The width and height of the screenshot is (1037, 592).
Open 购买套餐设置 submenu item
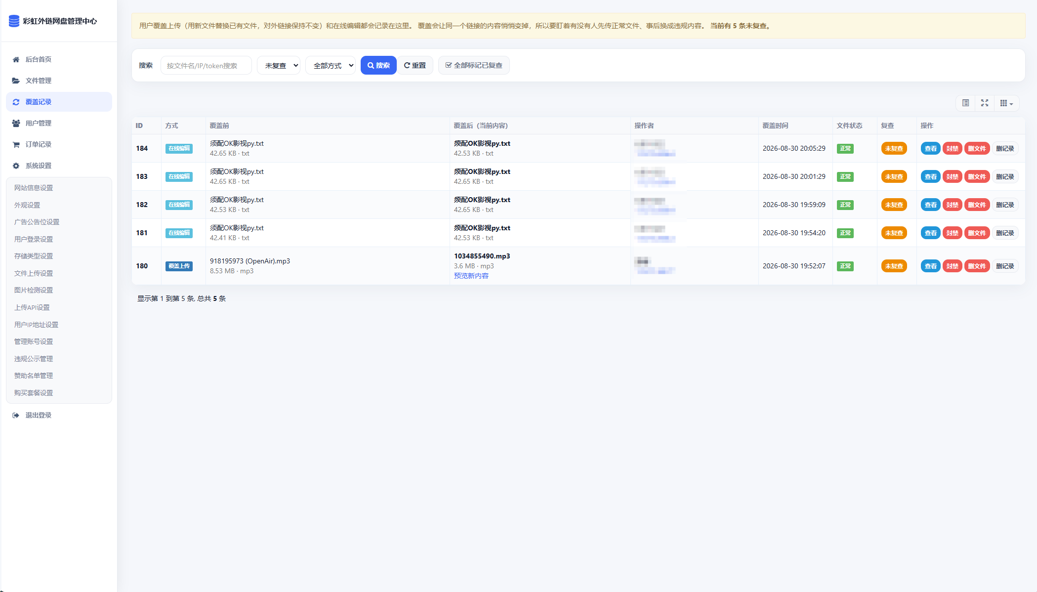(34, 393)
